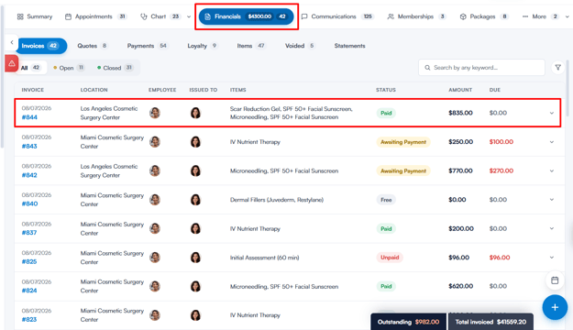The image size is (573, 330).
Task: Expand the Chart tab dropdown chevron
Action: click(x=189, y=16)
